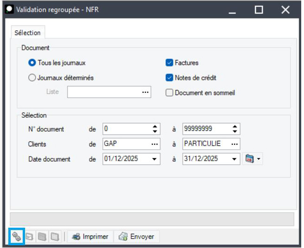
Task: Click the Imprimer button
Action: coord(90,237)
